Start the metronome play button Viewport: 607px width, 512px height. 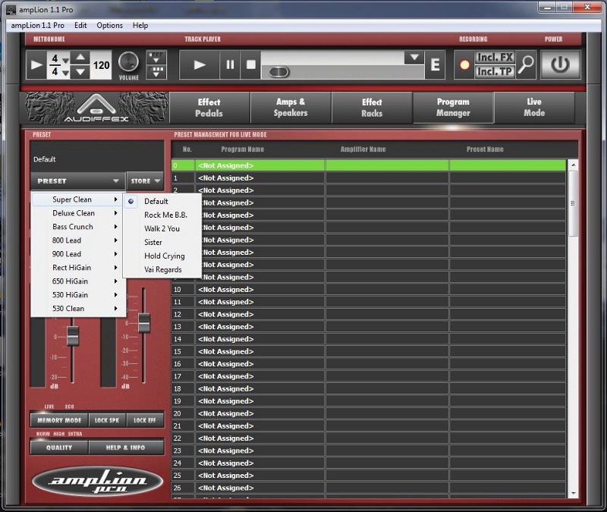(x=36, y=64)
